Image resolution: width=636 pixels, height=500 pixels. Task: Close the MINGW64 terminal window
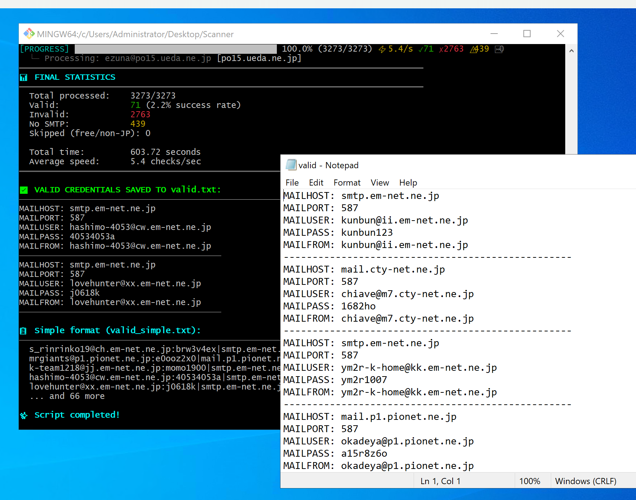560,34
